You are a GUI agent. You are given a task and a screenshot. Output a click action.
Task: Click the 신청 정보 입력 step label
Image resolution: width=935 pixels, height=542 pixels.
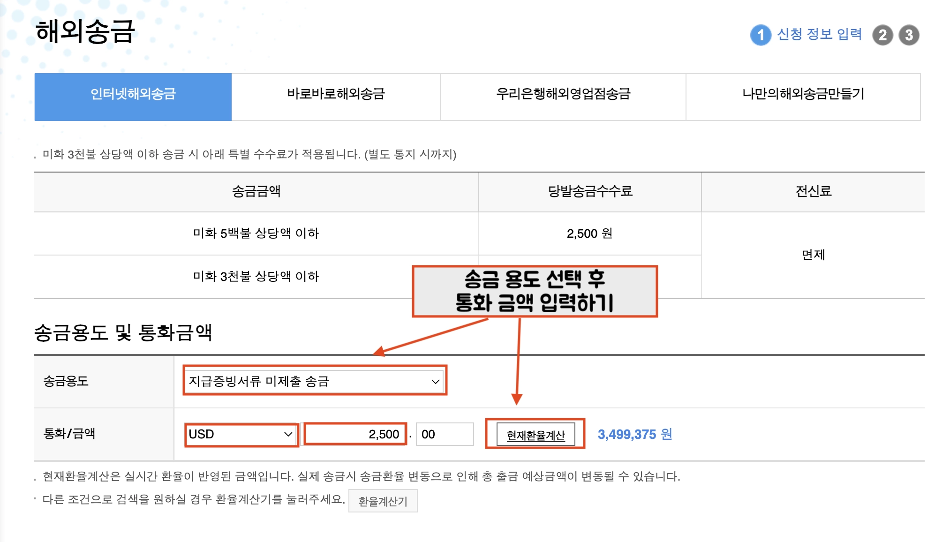pyautogui.click(x=819, y=34)
